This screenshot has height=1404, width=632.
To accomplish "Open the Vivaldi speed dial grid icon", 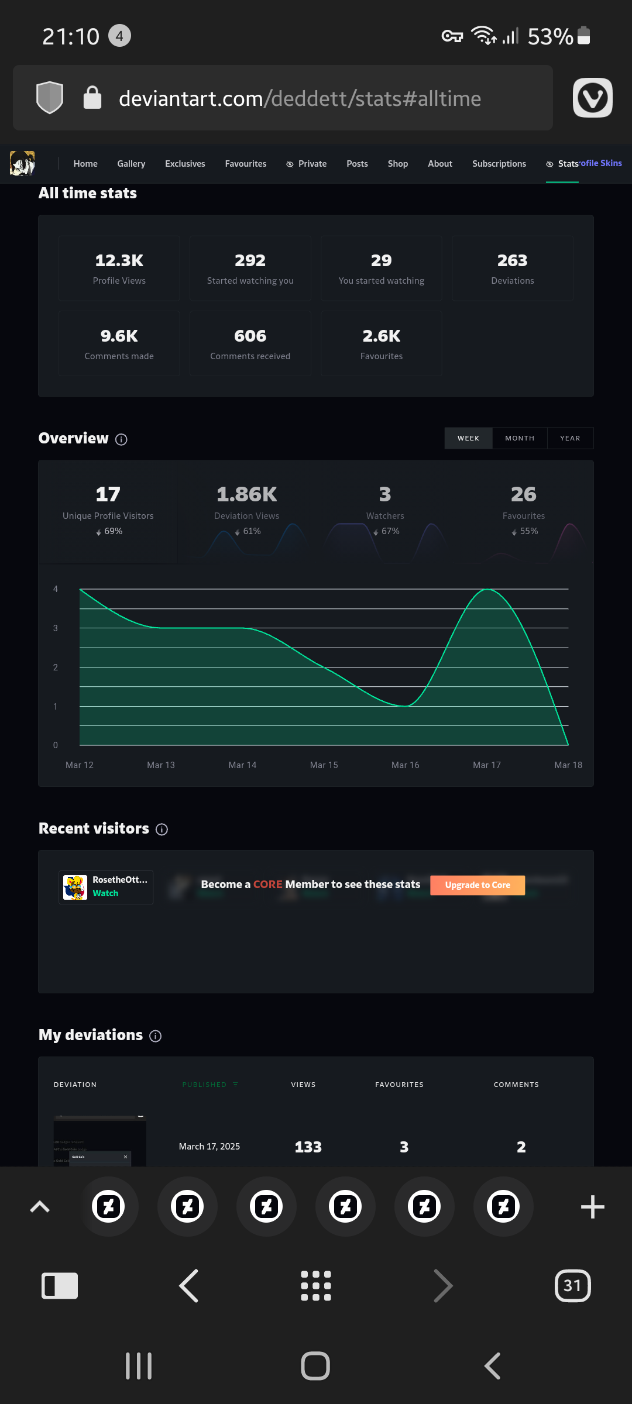I will 316,1286.
